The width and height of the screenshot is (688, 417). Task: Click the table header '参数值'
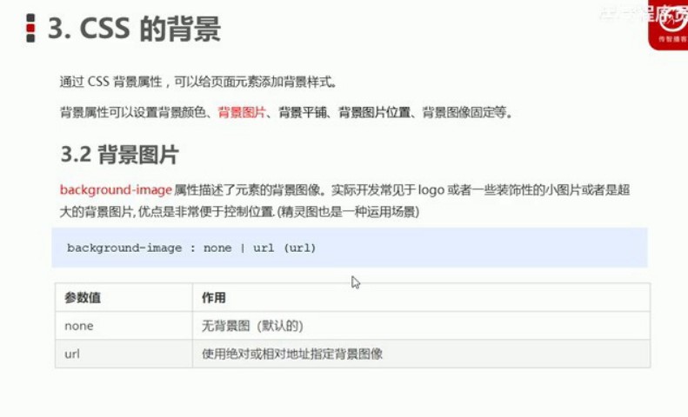83,298
